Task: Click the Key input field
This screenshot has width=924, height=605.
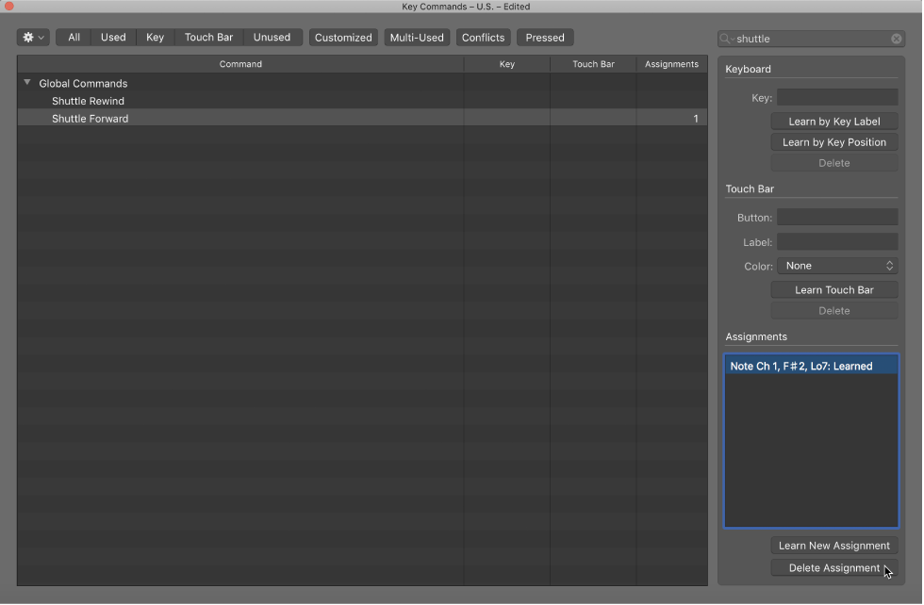Action: 837,97
